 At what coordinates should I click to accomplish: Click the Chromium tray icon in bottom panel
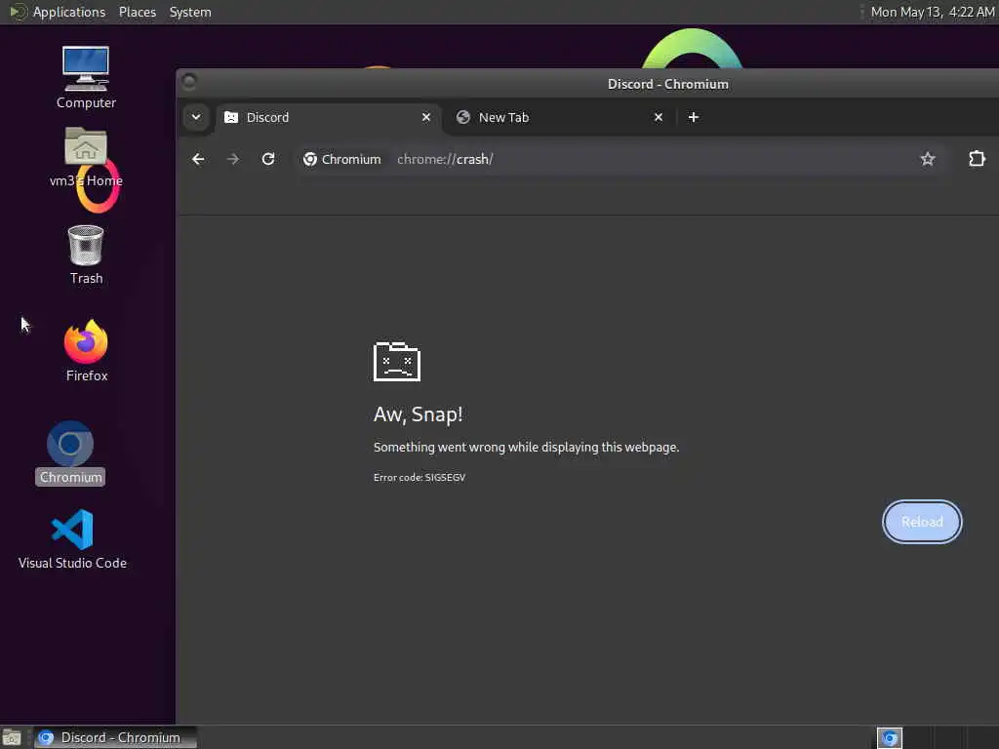tap(890, 738)
